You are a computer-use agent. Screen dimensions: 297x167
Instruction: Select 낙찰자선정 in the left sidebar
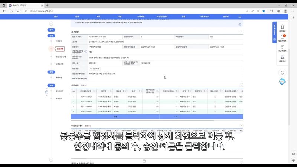[x=59, y=64]
